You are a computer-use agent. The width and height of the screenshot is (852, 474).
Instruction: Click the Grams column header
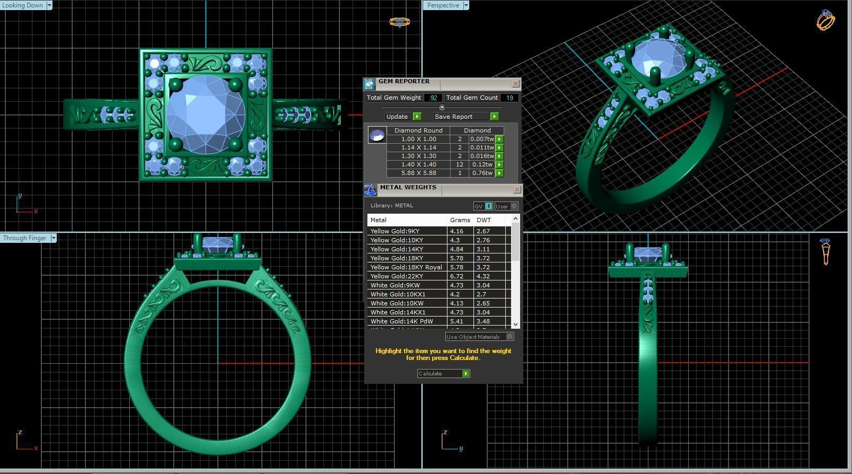460,220
